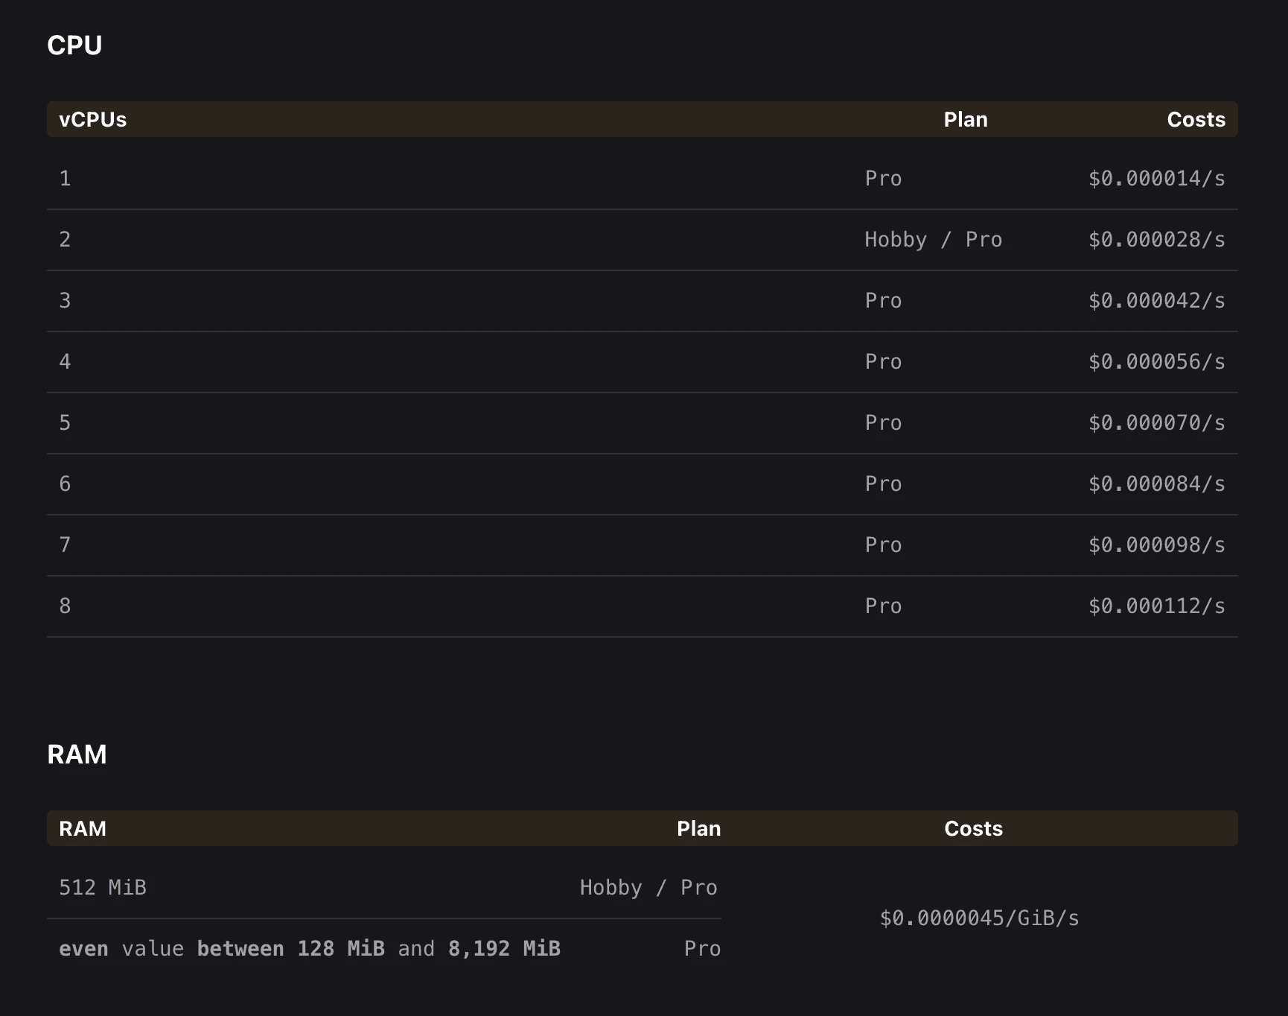Click the Pro plan in the even value row
1288x1016 pixels.
point(702,949)
